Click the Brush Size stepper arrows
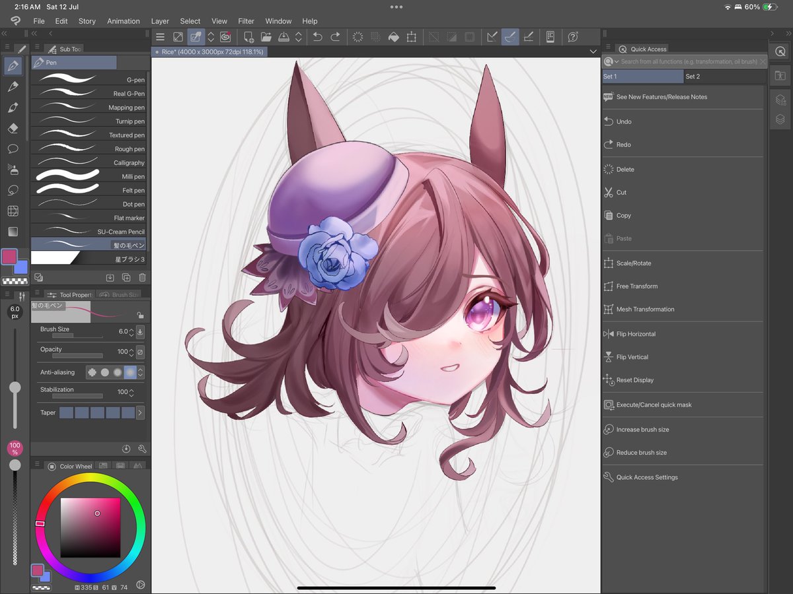Image resolution: width=793 pixels, height=594 pixels. click(132, 331)
